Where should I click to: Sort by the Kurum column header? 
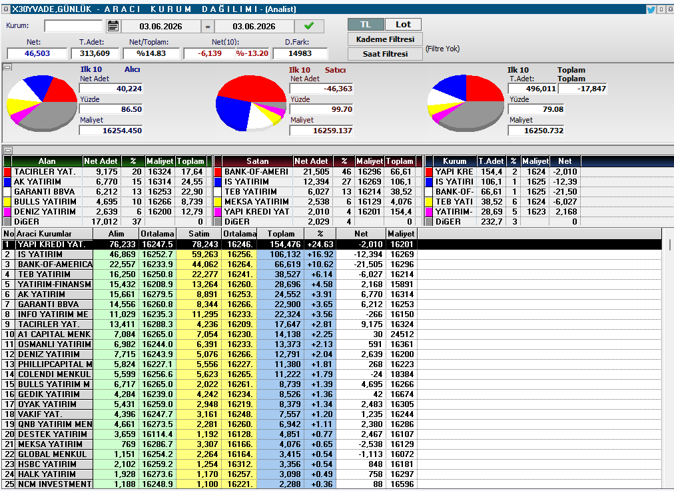(x=455, y=161)
